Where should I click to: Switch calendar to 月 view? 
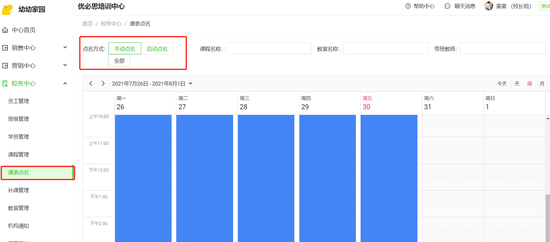[542, 84]
